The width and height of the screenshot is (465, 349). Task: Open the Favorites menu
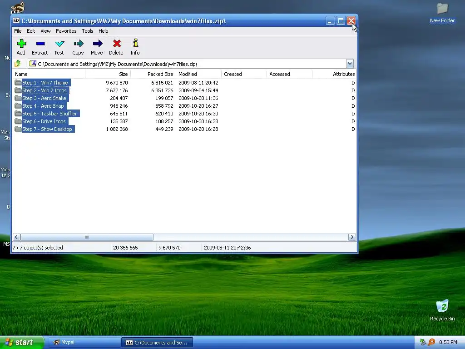pos(66,31)
